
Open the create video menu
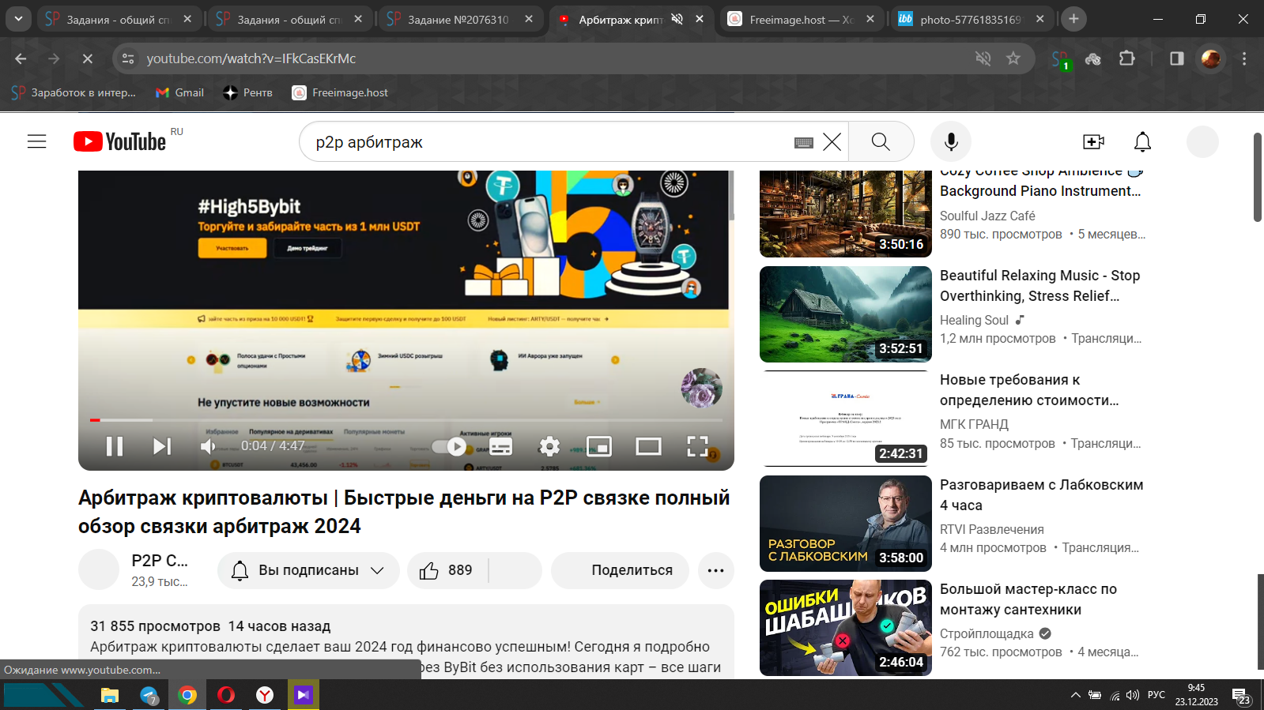(1093, 141)
